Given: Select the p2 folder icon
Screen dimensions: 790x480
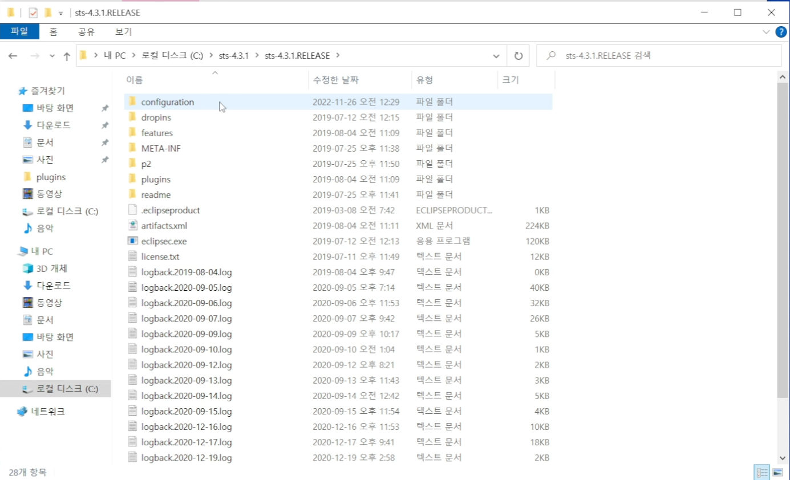Looking at the screenshot, I should coord(132,164).
